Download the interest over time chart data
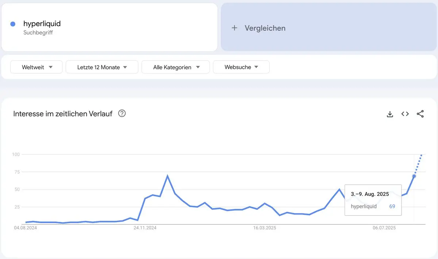The width and height of the screenshot is (438, 259). (x=390, y=114)
